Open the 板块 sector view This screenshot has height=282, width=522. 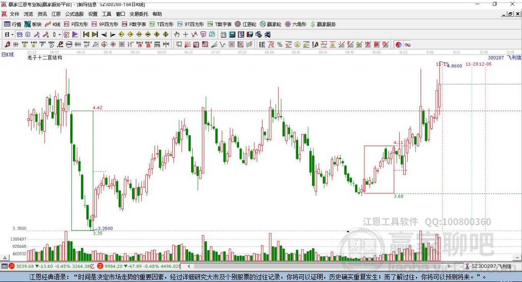coord(33,24)
